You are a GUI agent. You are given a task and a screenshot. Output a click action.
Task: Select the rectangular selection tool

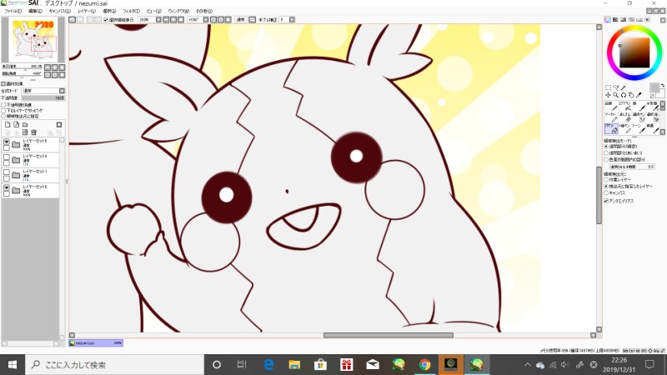tap(608, 87)
